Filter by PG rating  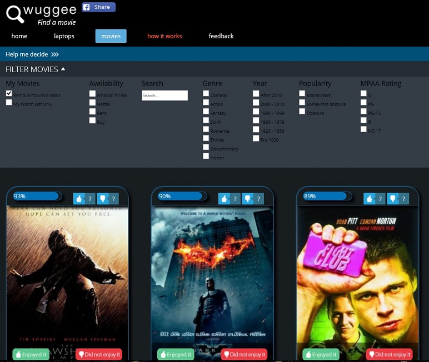[x=363, y=102]
